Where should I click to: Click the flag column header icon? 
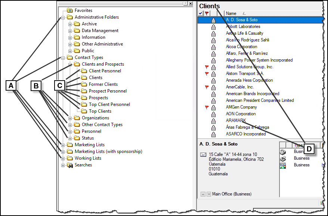click(207, 13)
